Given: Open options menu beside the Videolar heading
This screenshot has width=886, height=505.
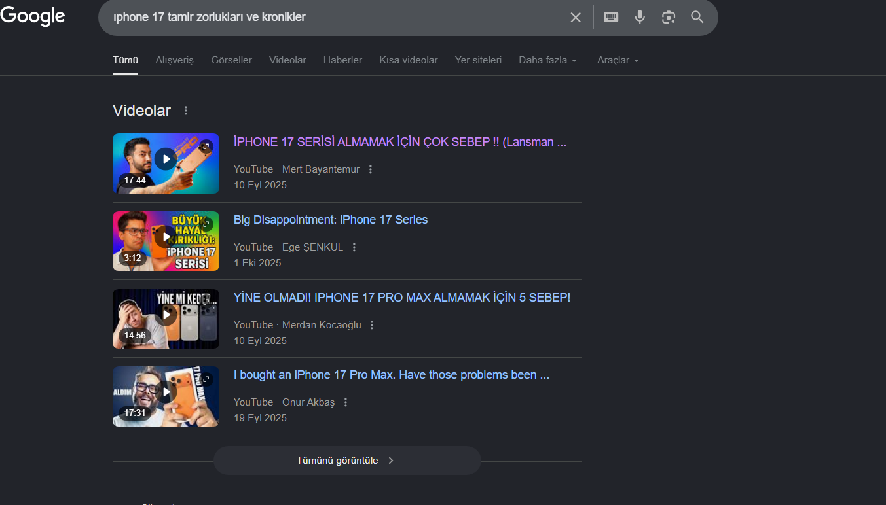Looking at the screenshot, I should 186,111.
